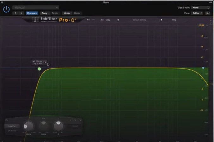
Task: Click the FREQ knob
Action: 28,126
